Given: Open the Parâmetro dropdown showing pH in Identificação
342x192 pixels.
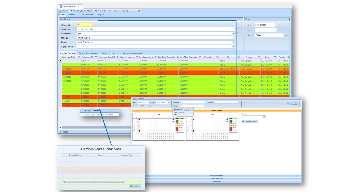Looking at the screenshot, I should pos(234,34).
